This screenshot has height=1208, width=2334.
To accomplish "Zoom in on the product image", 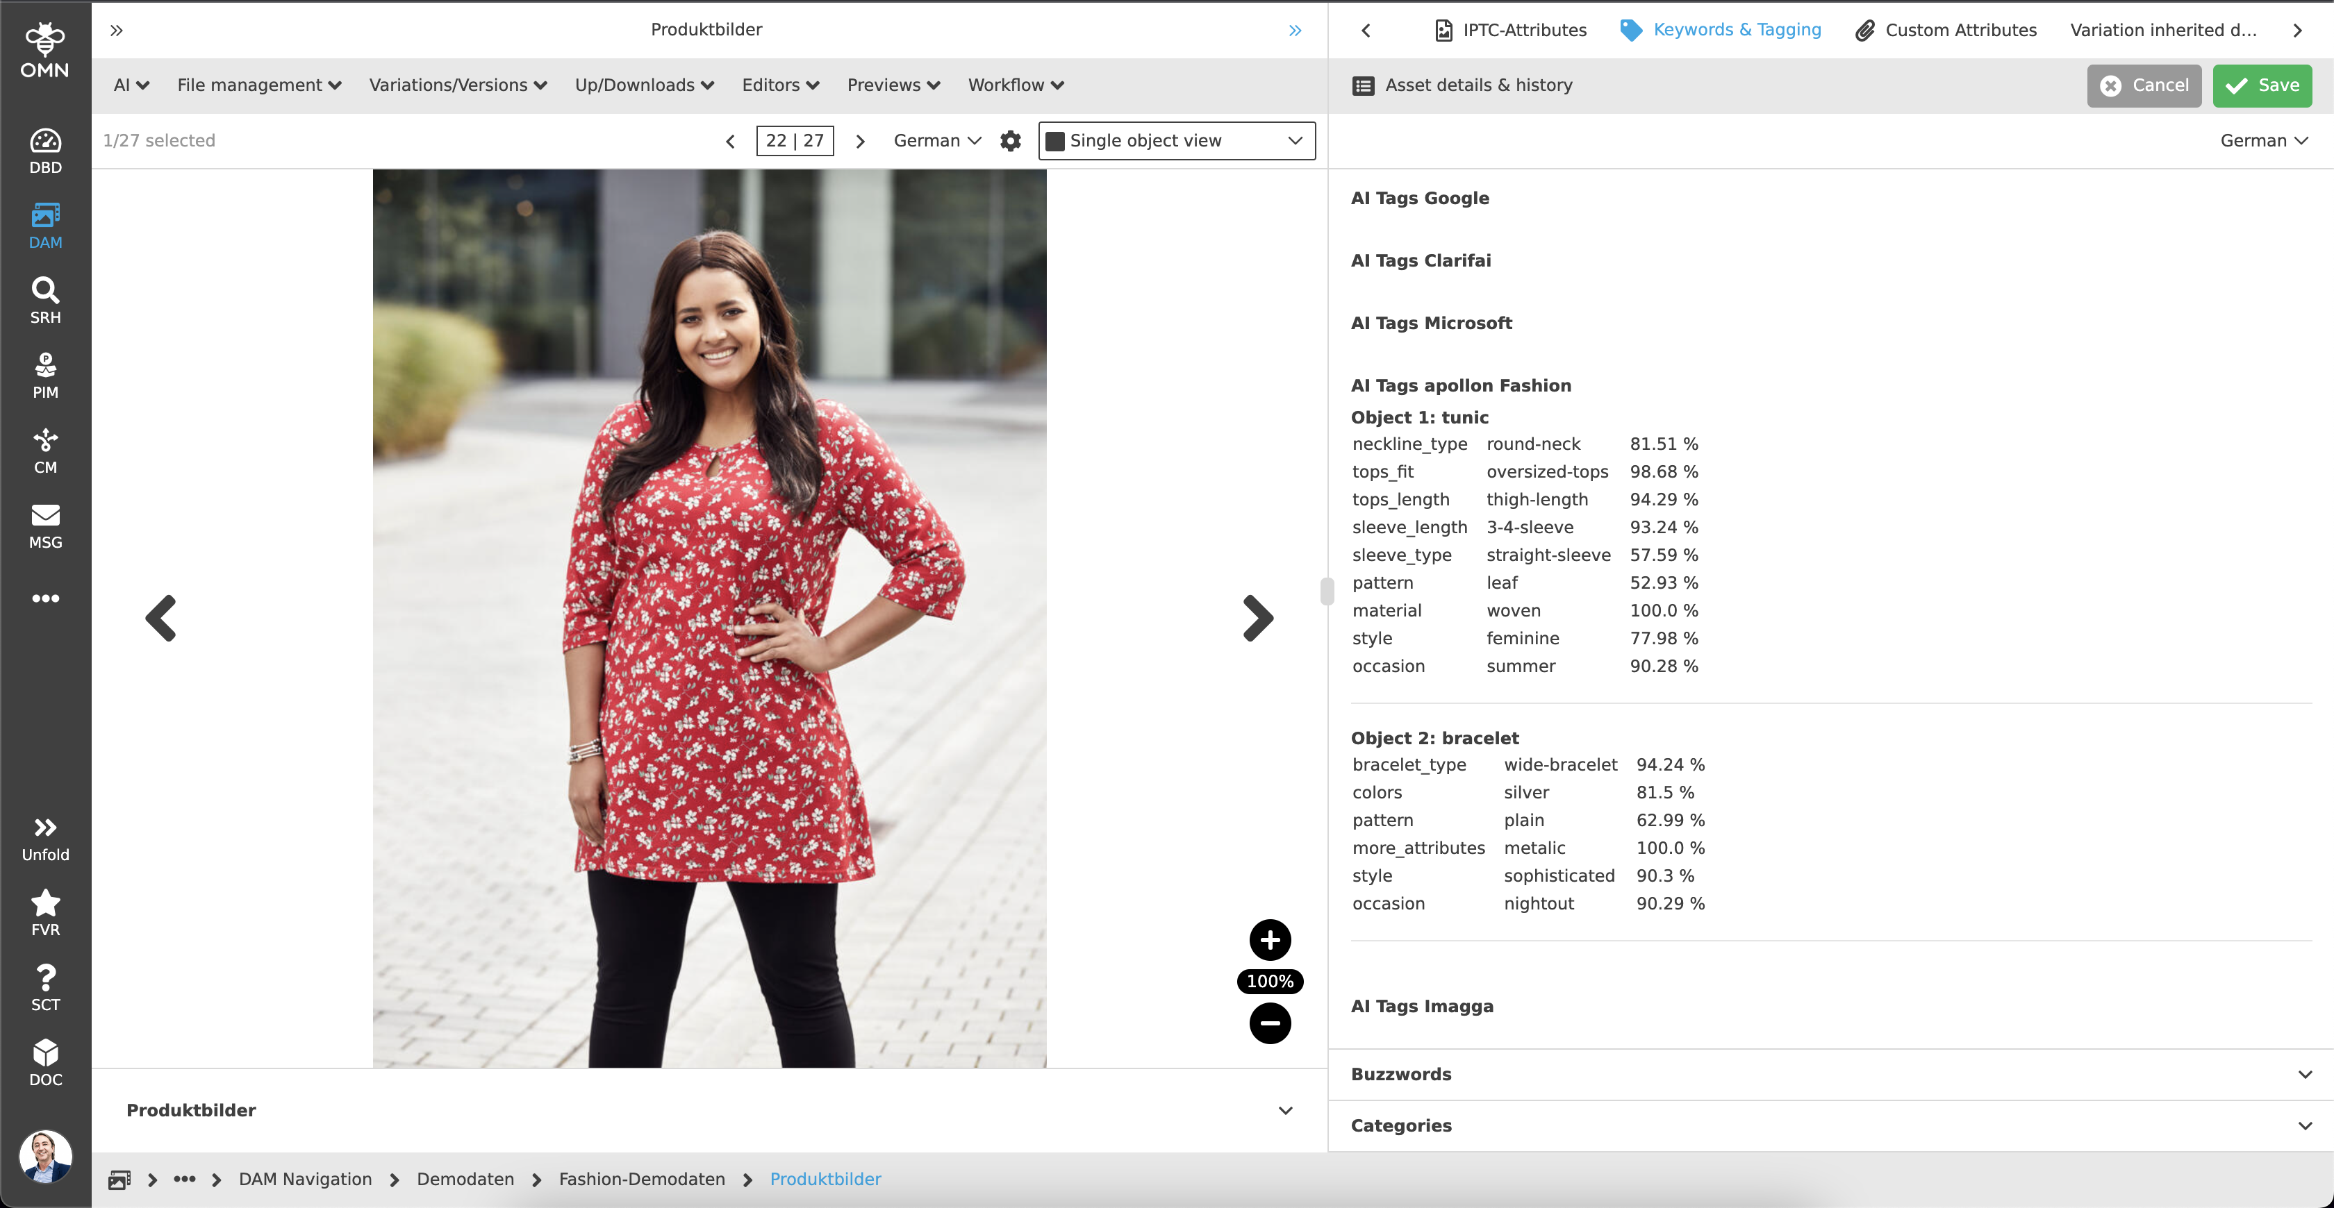I will click(x=1269, y=940).
